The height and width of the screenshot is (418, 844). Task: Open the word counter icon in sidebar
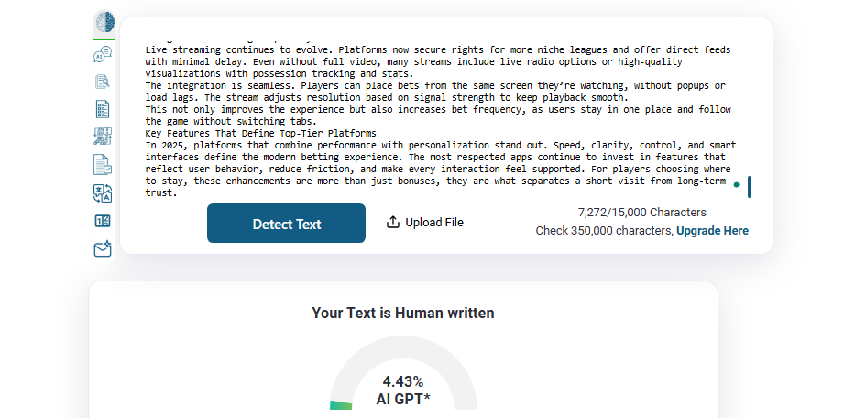pyautogui.click(x=103, y=221)
